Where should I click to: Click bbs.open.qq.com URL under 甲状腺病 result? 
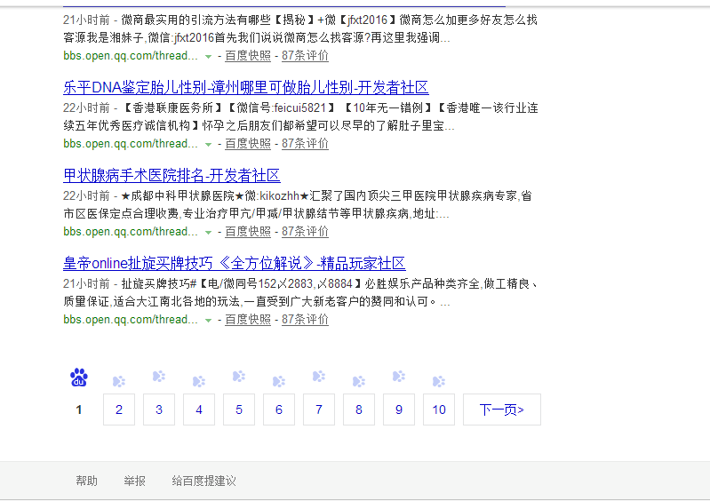click(131, 231)
